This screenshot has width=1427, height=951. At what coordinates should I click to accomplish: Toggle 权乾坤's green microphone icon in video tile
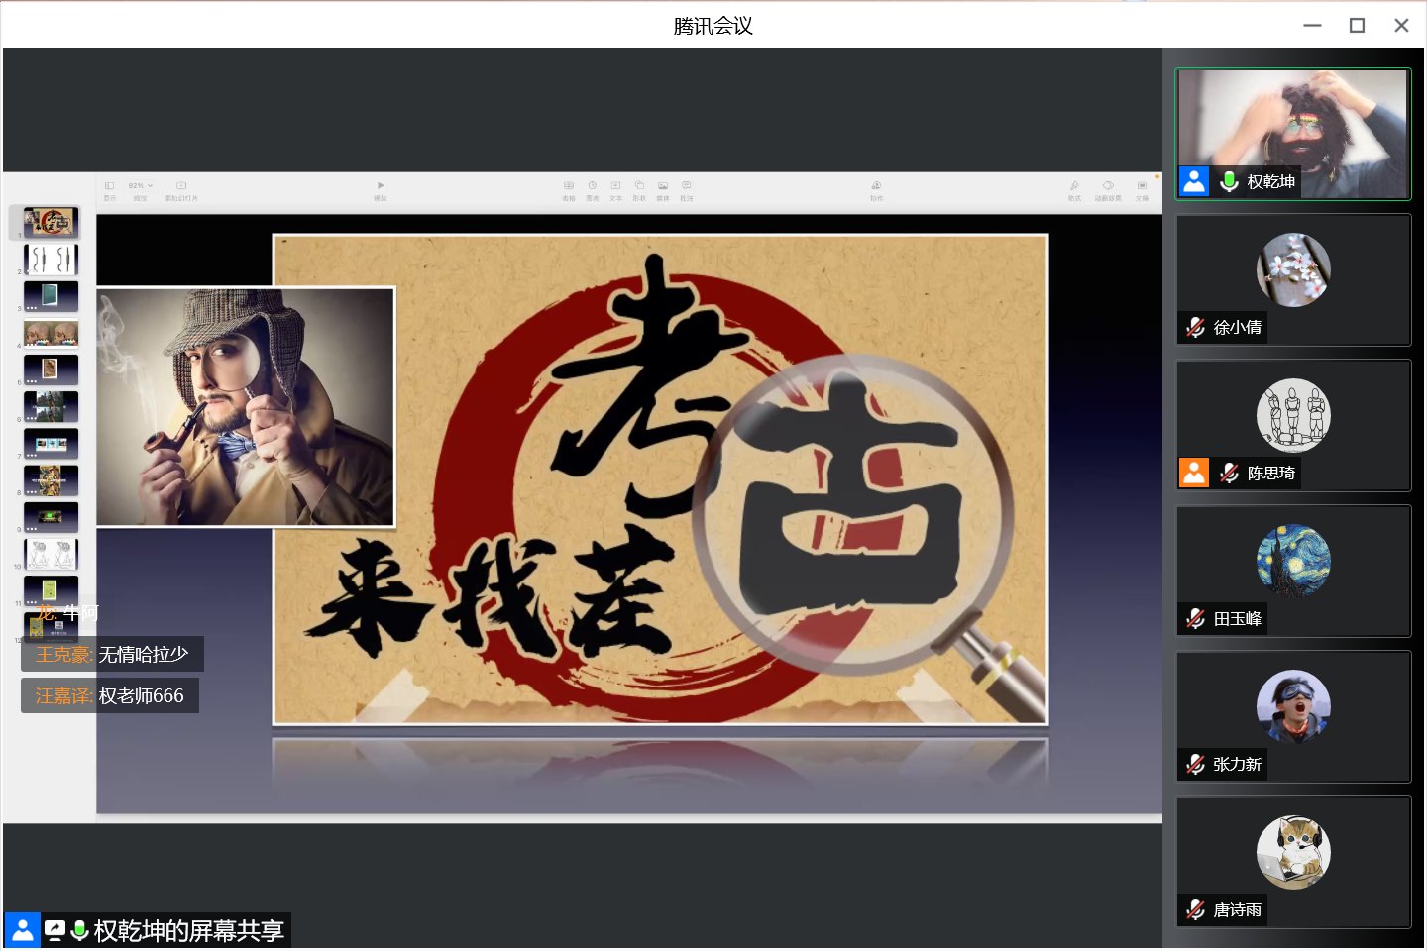[1229, 181]
